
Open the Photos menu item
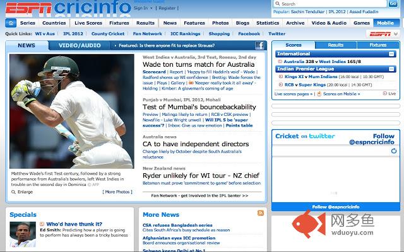coord(220,23)
